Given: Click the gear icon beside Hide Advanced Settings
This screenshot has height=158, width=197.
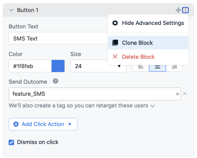Looking at the screenshot, I should [x=115, y=23].
